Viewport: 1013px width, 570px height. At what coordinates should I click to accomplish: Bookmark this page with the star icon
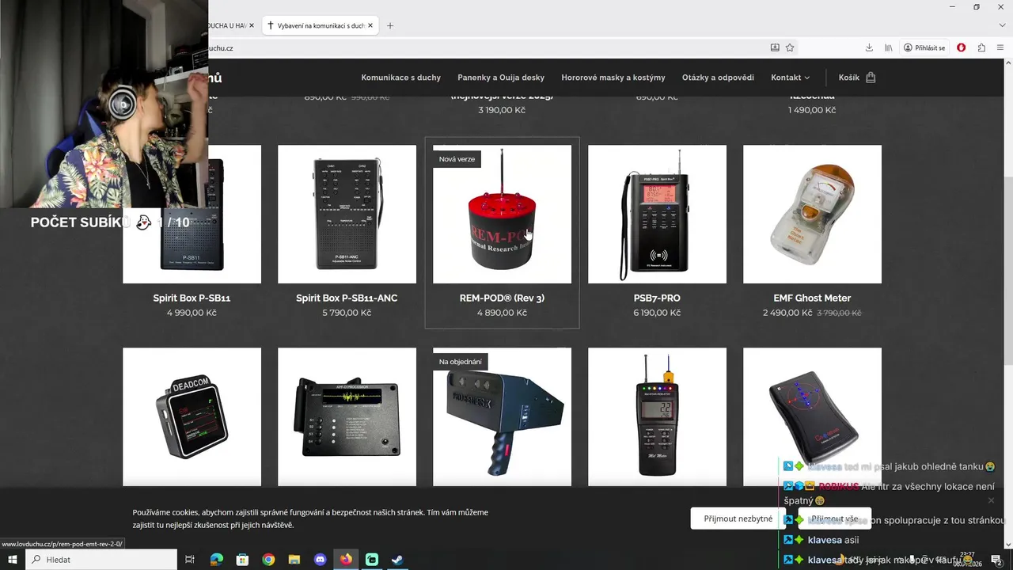tap(790, 47)
